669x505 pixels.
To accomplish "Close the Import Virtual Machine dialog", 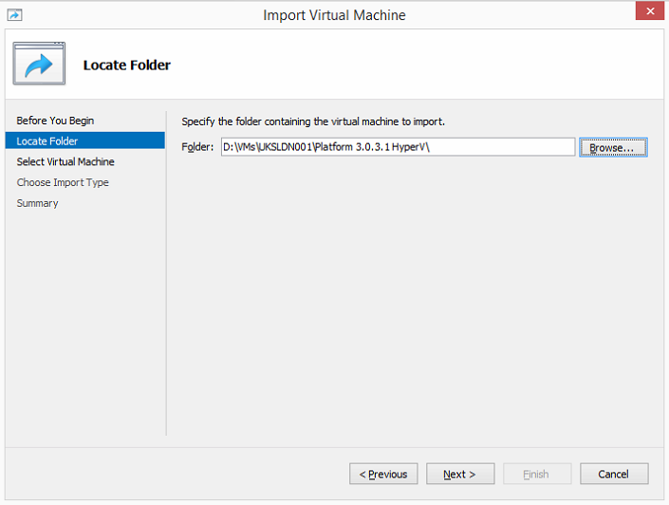I will pos(650,13).
